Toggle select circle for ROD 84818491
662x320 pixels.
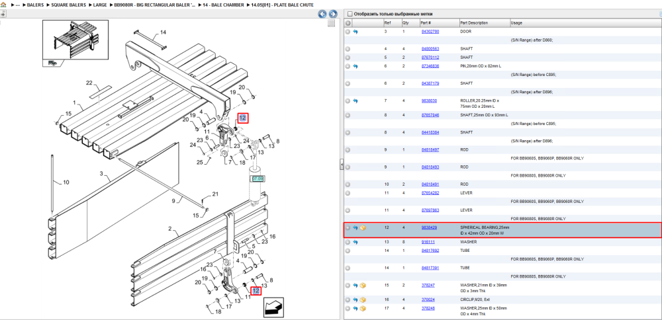point(348,184)
